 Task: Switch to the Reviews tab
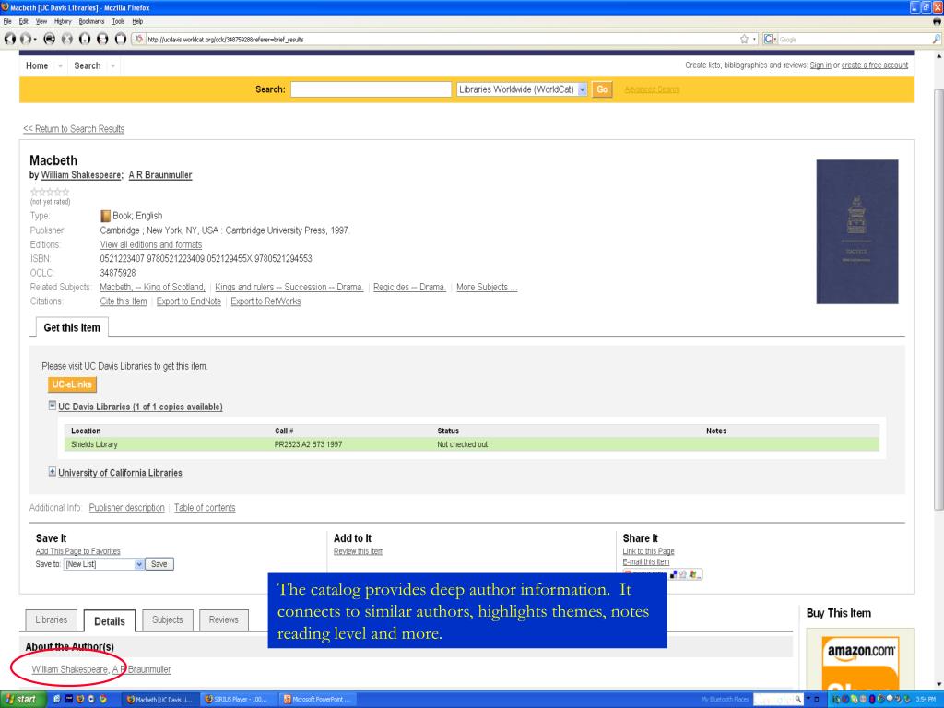click(x=223, y=619)
